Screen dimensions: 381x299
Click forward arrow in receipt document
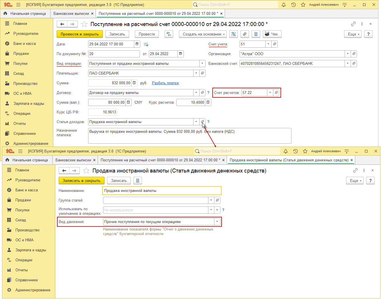pyautogui.click(x=72, y=24)
